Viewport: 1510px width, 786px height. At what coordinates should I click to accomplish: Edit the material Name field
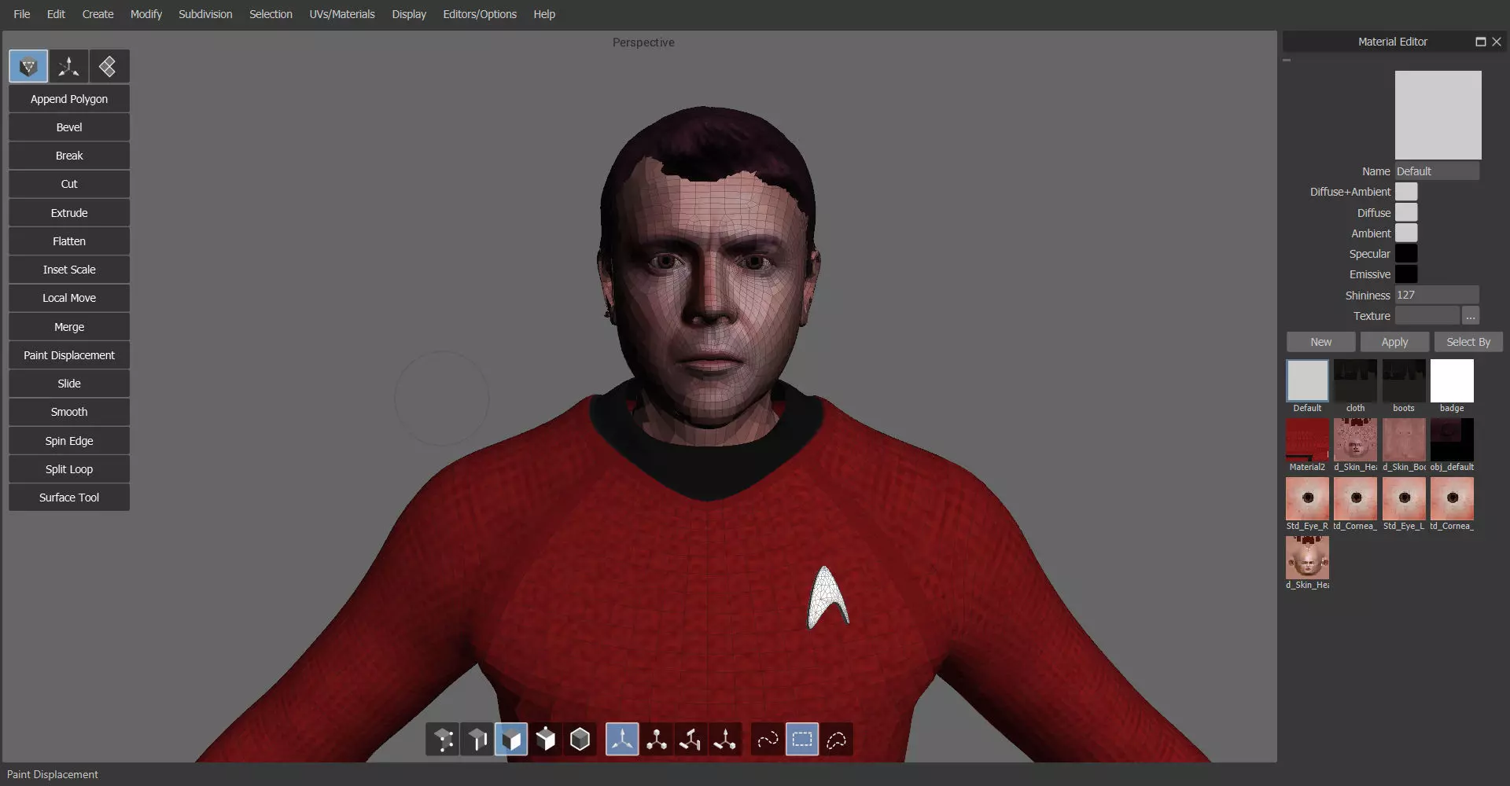point(1438,171)
